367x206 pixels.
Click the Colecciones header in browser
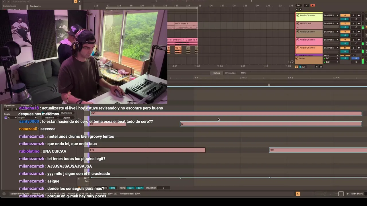9,6
